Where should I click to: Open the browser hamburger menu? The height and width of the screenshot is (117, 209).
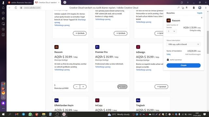pyautogui.click(x=187, y=2)
